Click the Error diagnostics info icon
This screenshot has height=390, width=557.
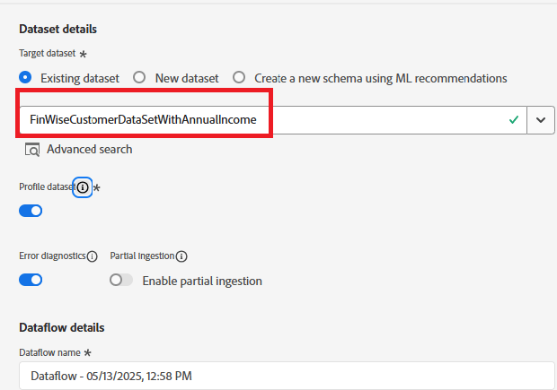pos(92,256)
